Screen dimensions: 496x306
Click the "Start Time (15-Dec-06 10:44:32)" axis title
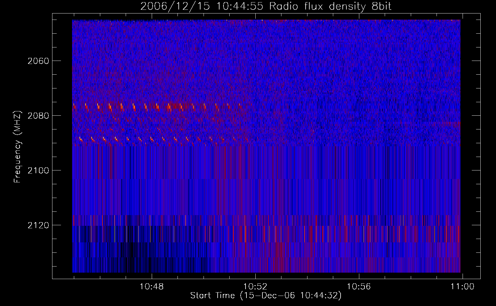point(266,296)
